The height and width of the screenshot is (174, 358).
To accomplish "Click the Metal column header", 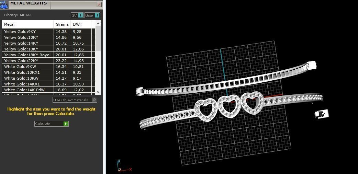I will pos(28,24).
